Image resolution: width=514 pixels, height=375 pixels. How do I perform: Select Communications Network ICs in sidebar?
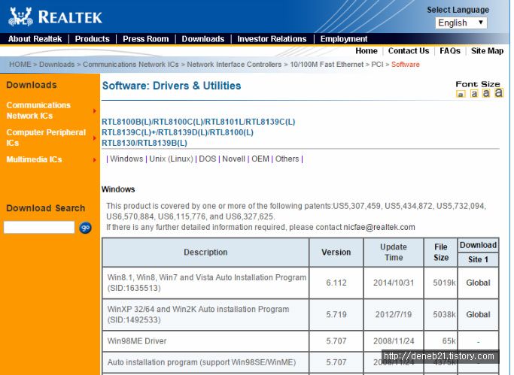[38, 110]
